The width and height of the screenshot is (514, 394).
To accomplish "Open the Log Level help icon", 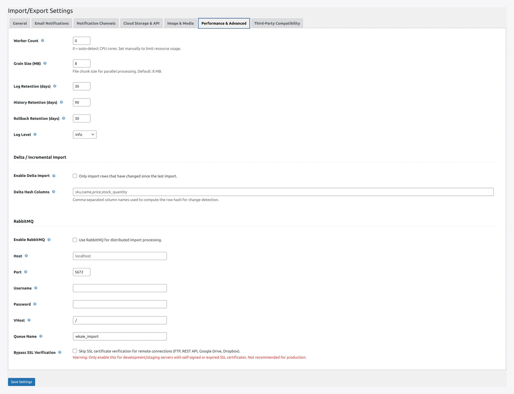I will pos(35,134).
